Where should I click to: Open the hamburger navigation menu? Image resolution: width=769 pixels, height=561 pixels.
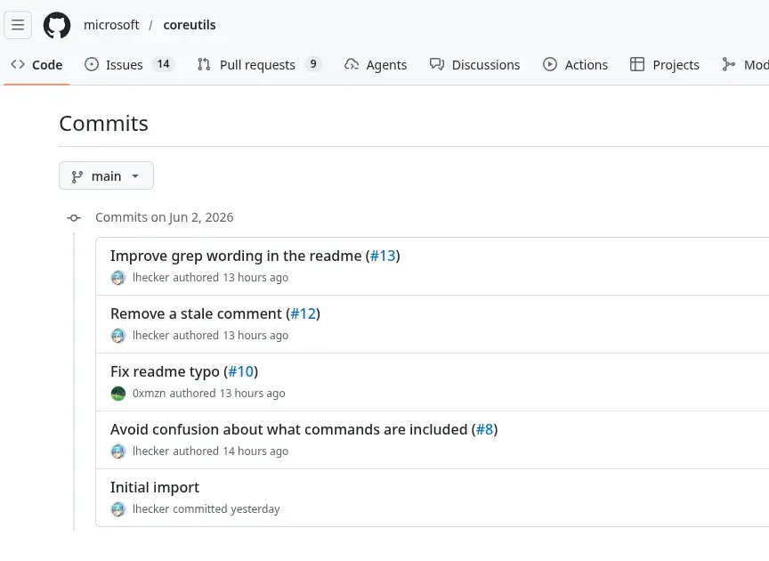18,25
